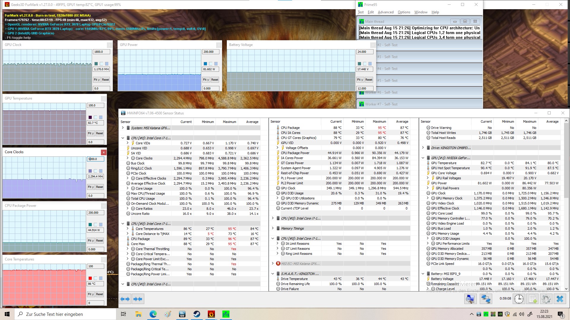The height and width of the screenshot is (320, 570).
Task: Collapse the GPU [#1]: NVIDIA GeForce sensor group
Action: coord(423,158)
